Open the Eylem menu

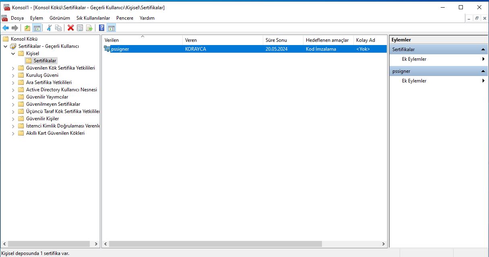36,18
